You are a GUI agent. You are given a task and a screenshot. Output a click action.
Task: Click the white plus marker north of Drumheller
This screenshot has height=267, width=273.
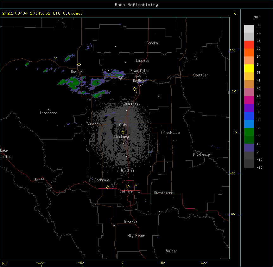pyautogui.click(x=194, y=119)
